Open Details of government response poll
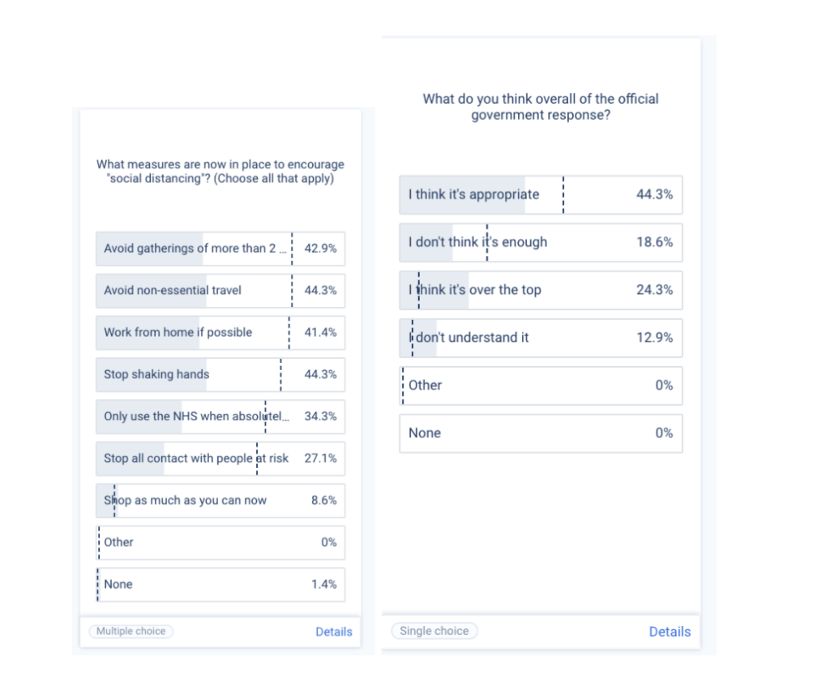830x673 pixels. pyautogui.click(x=670, y=632)
